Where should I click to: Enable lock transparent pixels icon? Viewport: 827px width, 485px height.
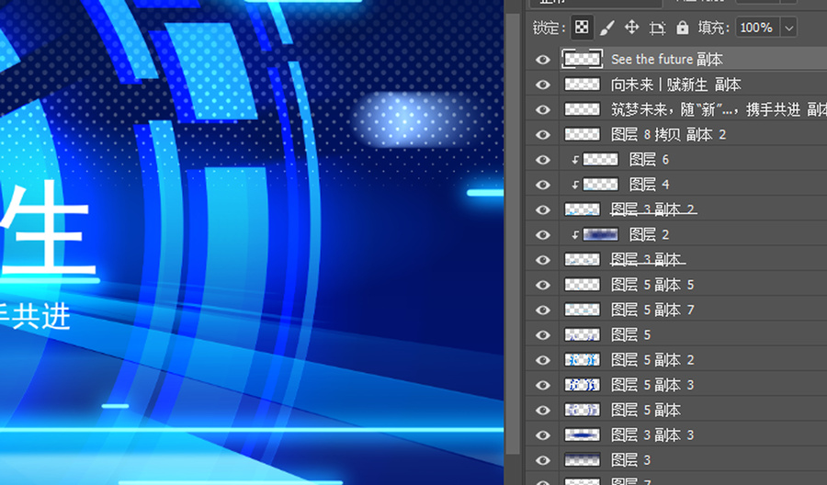[582, 28]
